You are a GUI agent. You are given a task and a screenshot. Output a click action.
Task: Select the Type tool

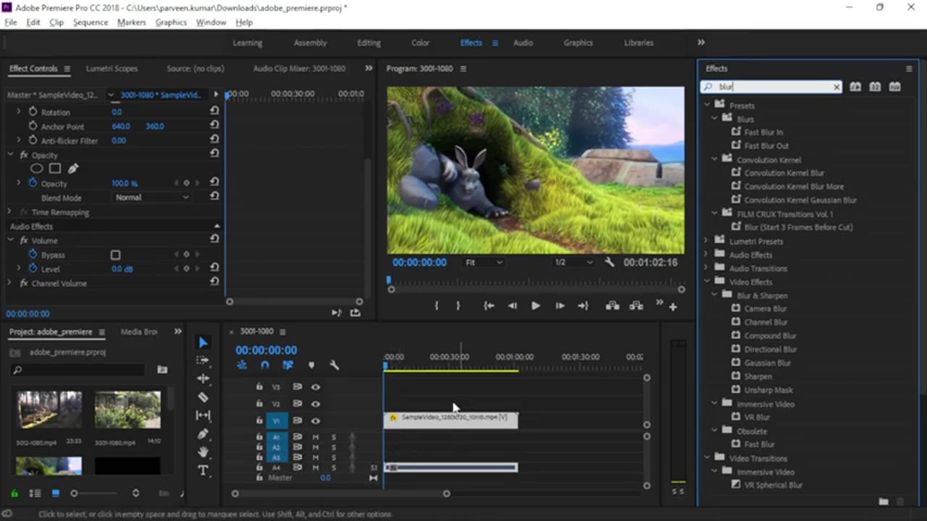tap(204, 470)
